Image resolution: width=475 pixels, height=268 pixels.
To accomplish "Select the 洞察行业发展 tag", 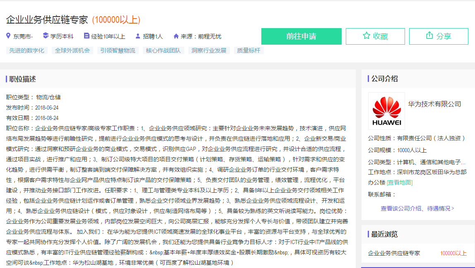I will coord(209,50).
